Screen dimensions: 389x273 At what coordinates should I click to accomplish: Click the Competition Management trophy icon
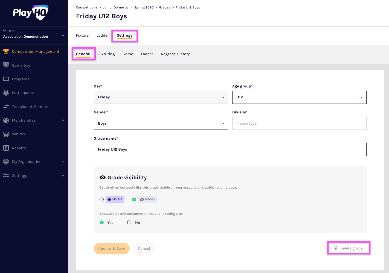(x=6, y=51)
